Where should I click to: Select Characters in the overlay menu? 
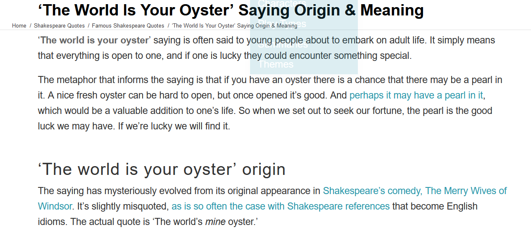282,4
